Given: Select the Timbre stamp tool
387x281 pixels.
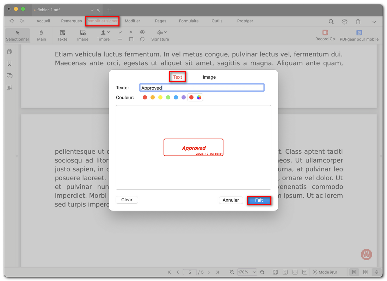Looking at the screenshot, I should [103, 35].
